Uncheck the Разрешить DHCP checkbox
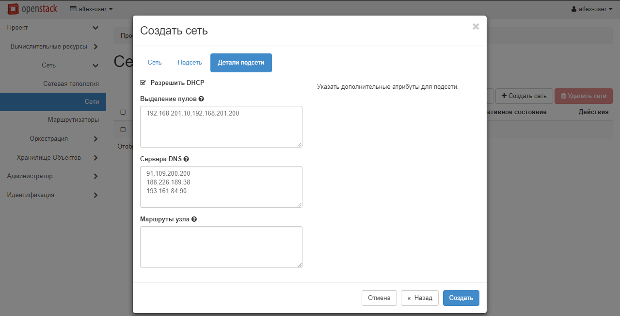620x316 pixels. tap(143, 83)
